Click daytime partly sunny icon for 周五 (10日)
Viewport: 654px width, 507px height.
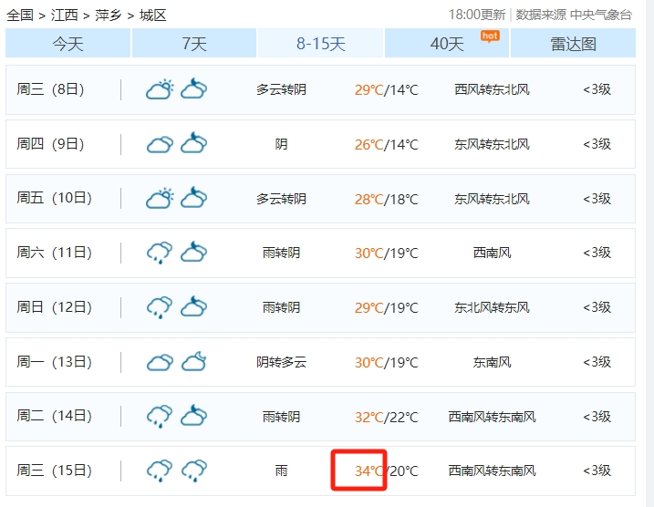pos(160,198)
